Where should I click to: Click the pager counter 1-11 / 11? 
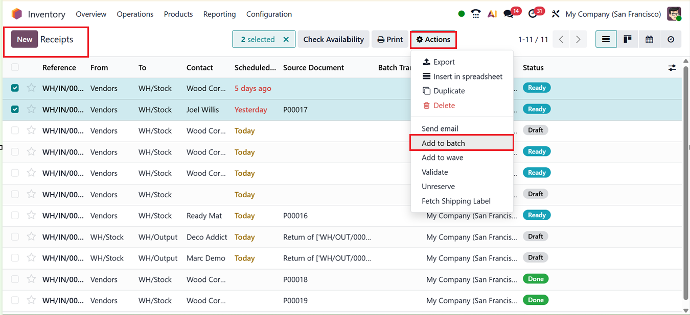pos(533,39)
